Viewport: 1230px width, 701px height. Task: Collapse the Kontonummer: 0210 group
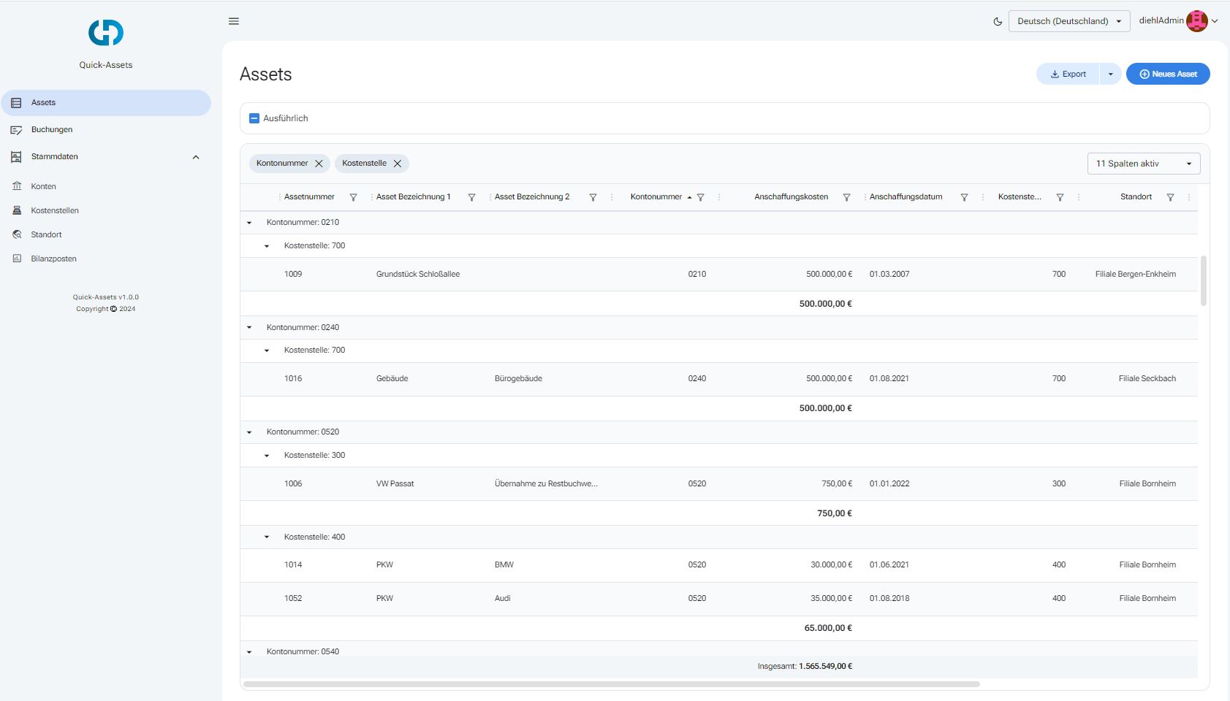point(249,223)
